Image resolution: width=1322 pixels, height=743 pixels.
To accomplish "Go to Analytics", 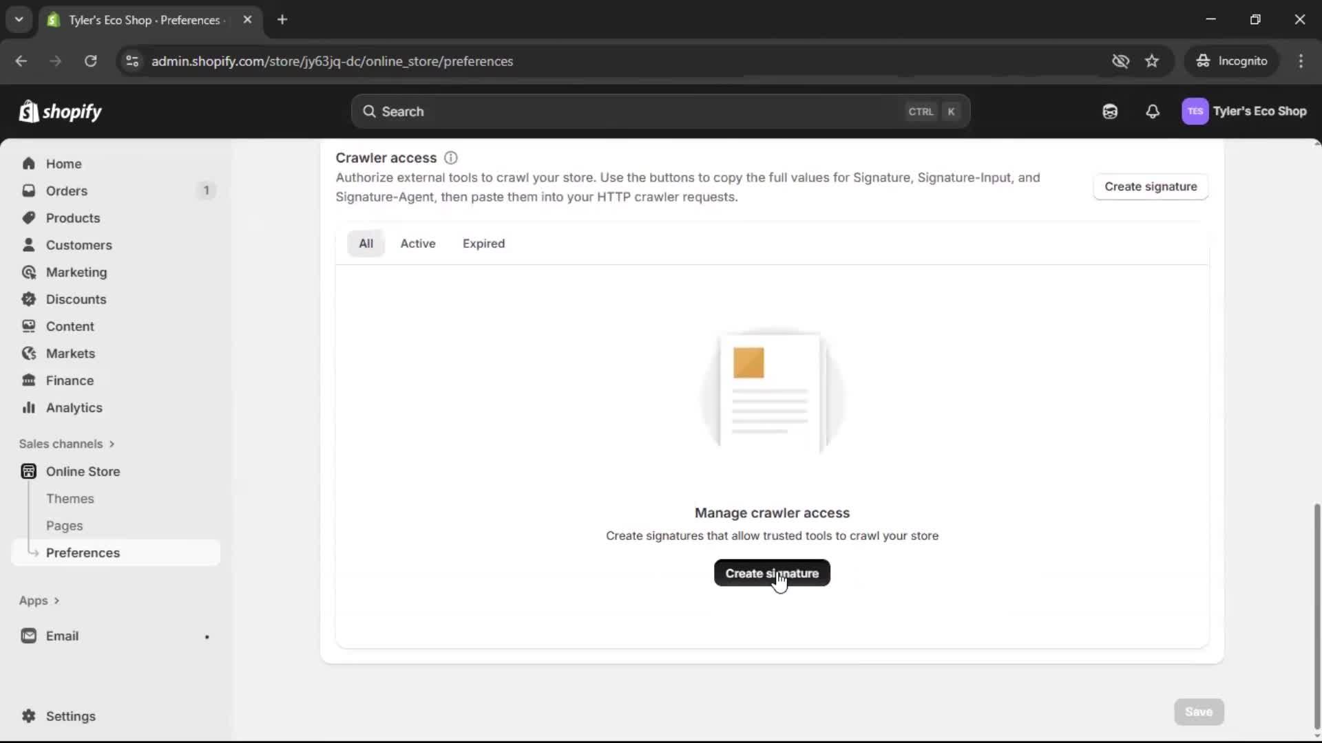I will pyautogui.click(x=72, y=407).
